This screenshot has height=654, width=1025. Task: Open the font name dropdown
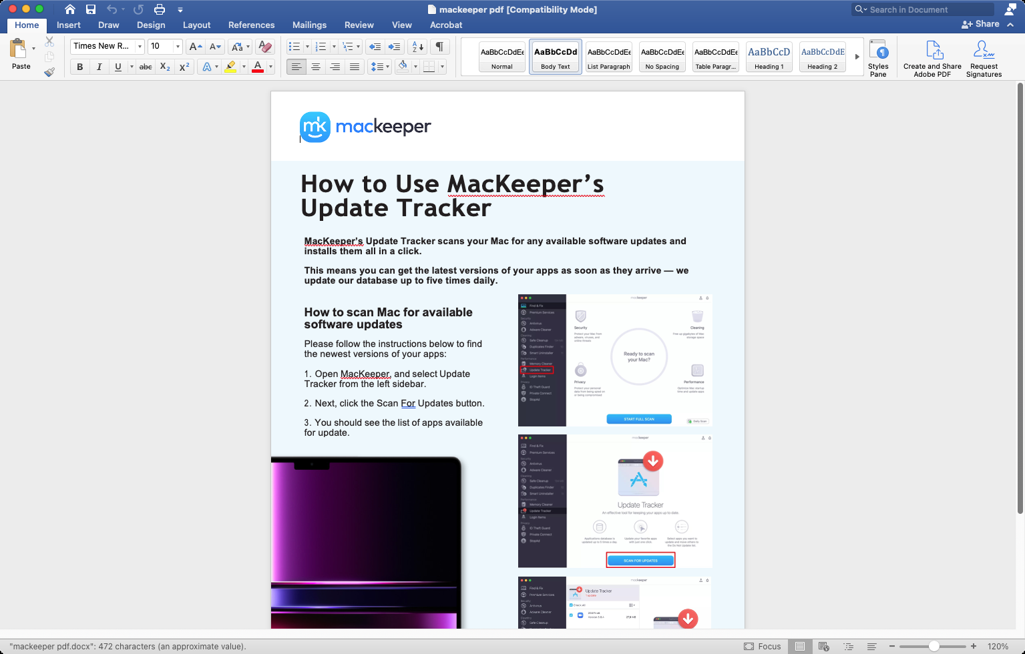[140, 46]
